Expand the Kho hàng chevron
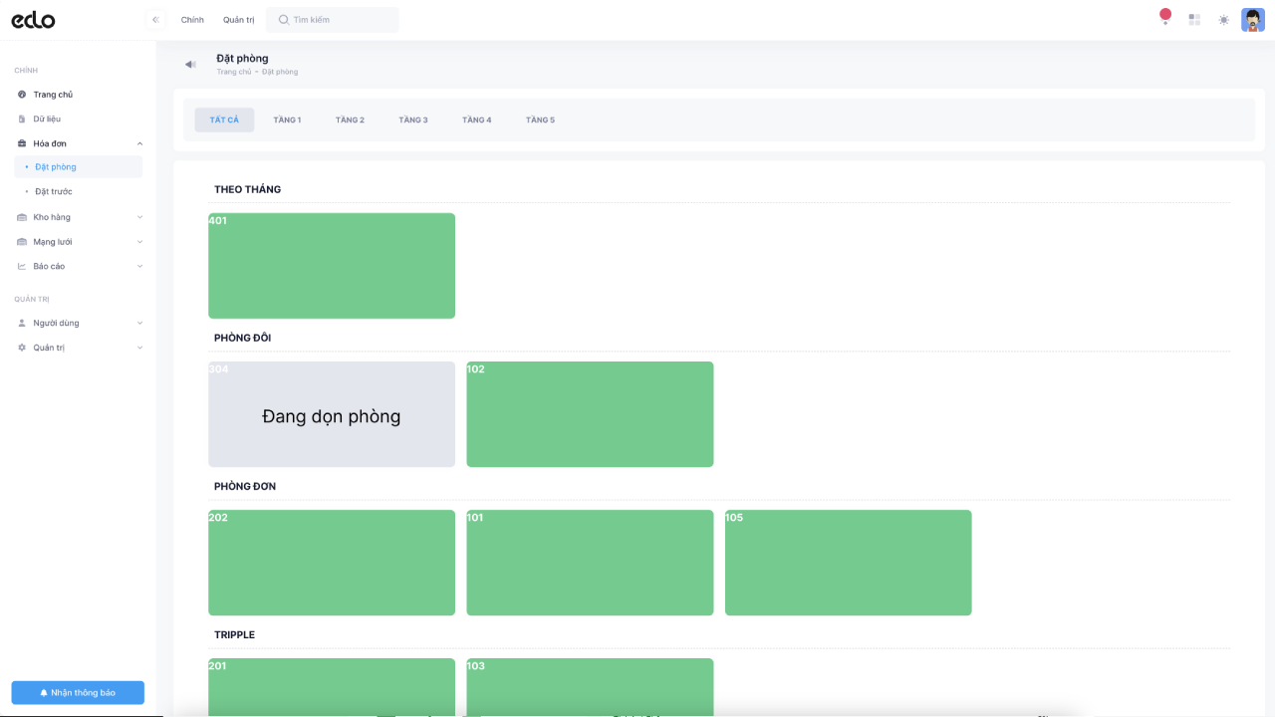Viewport: 1275px width, 717px height. [139, 217]
